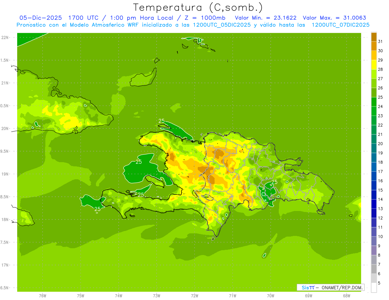Click 'Valor Min. = 23.1622' readout
Image resolution: width=389 pixels, height=300 pixels.
pos(265,18)
